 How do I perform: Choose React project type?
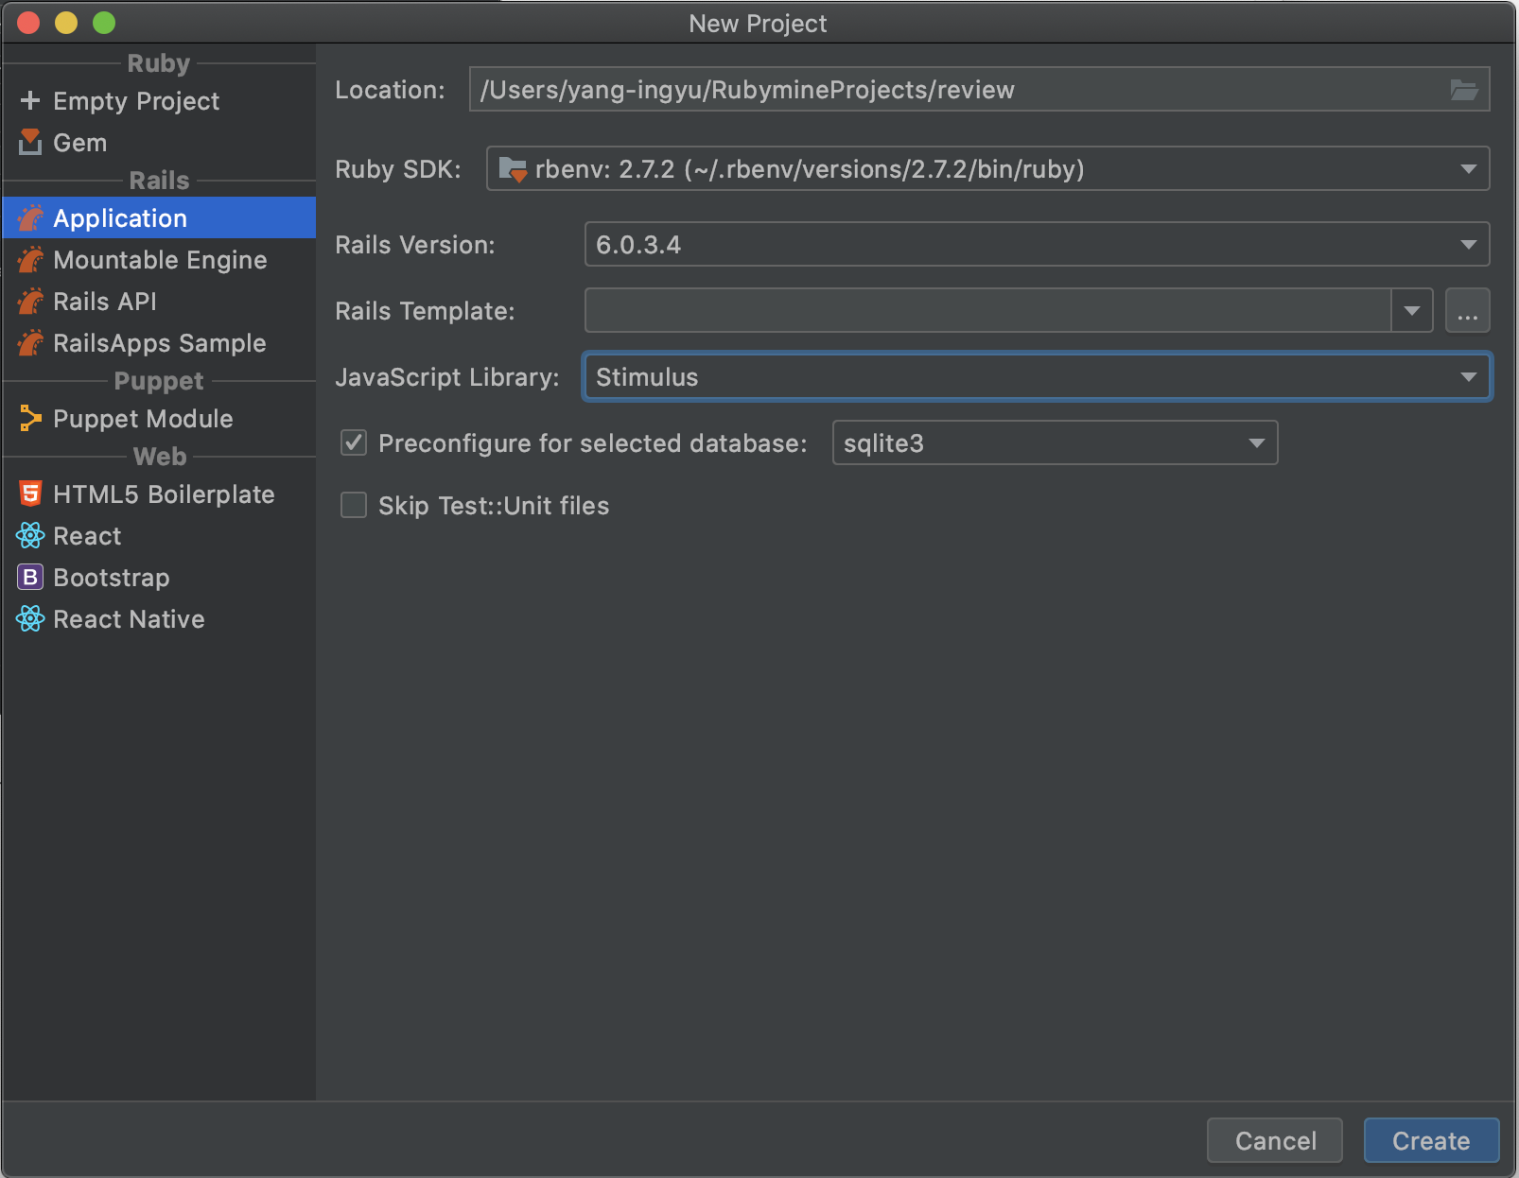click(159, 535)
